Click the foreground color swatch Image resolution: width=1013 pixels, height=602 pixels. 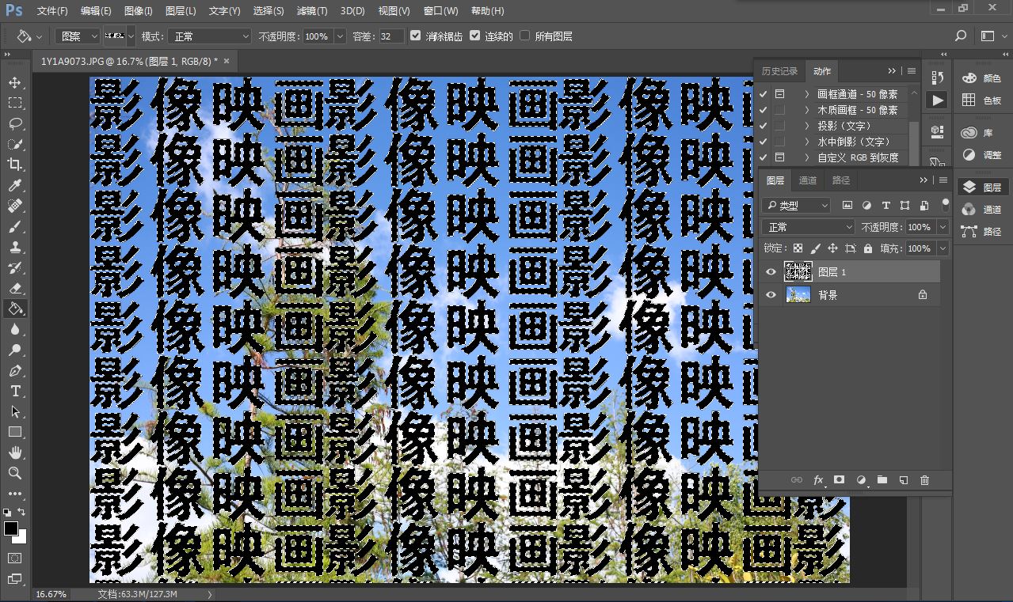point(11,528)
